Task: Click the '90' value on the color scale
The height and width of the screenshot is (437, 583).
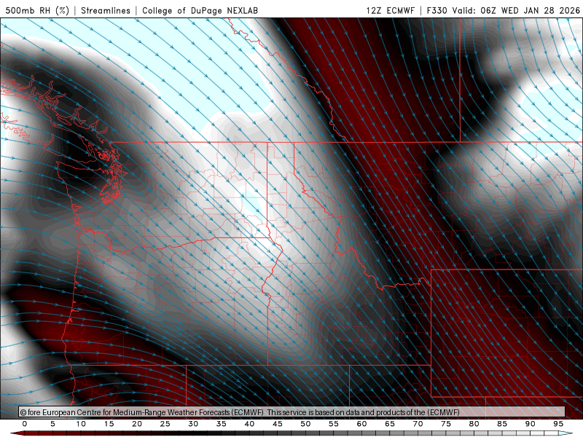Action: 530,424
